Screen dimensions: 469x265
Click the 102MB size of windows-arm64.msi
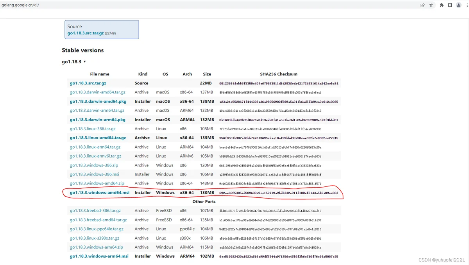click(x=207, y=256)
